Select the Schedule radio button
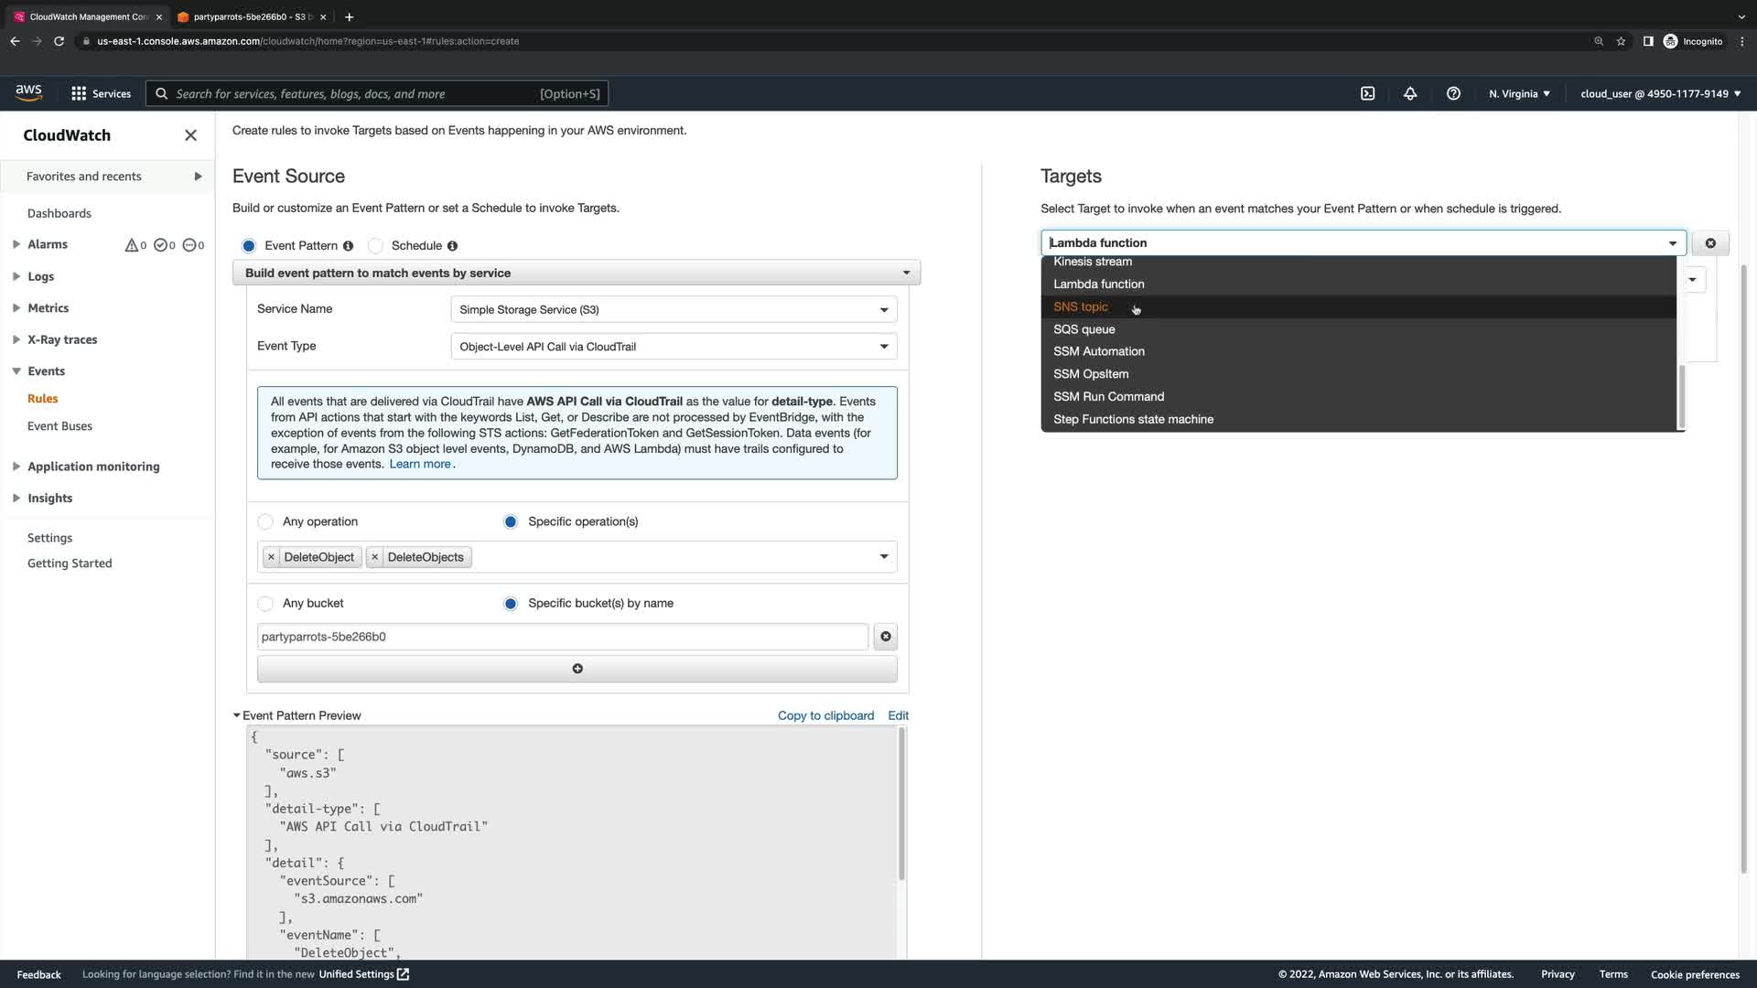1757x988 pixels. click(x=376, y=246)
